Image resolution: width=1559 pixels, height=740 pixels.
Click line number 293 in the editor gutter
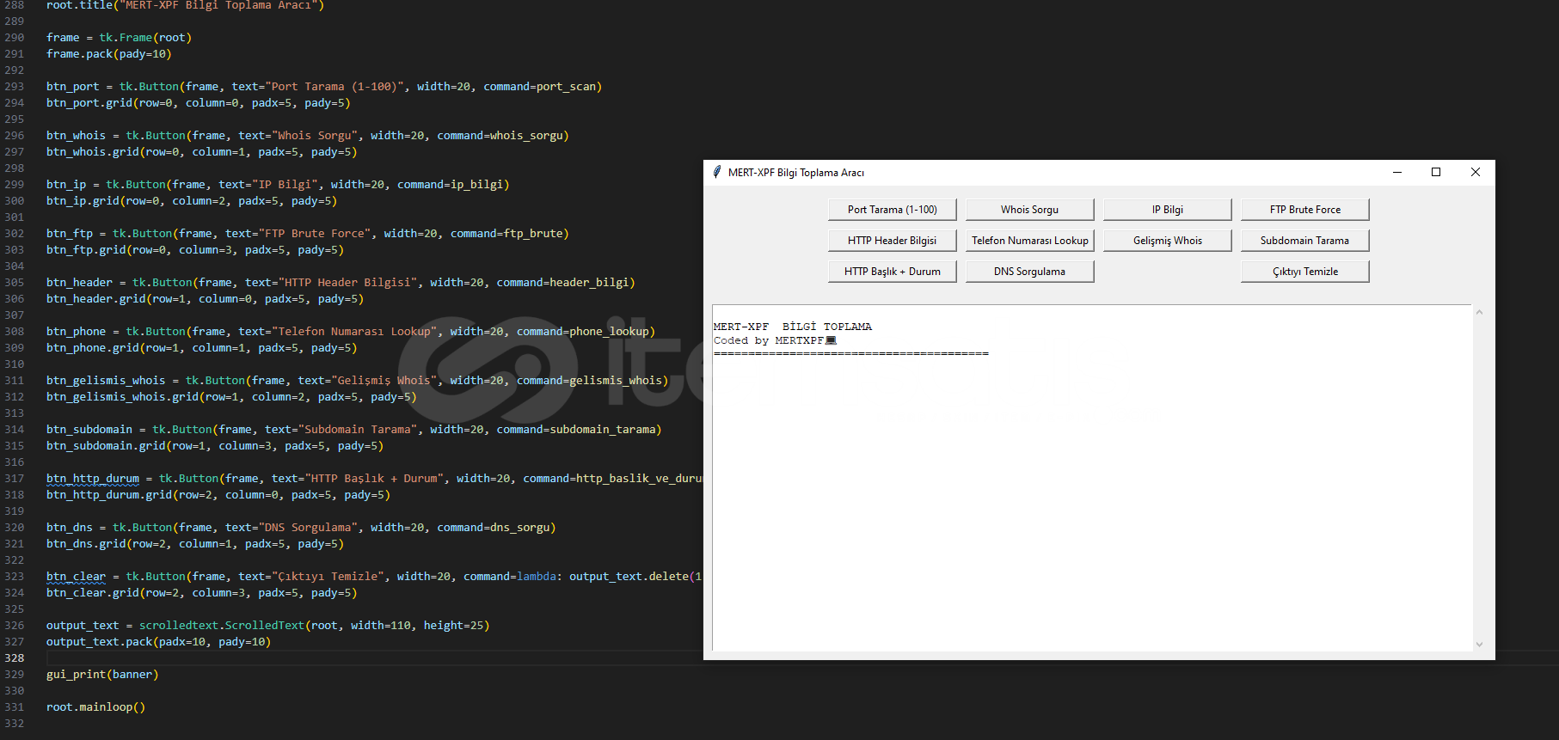(x=15, y=87)
